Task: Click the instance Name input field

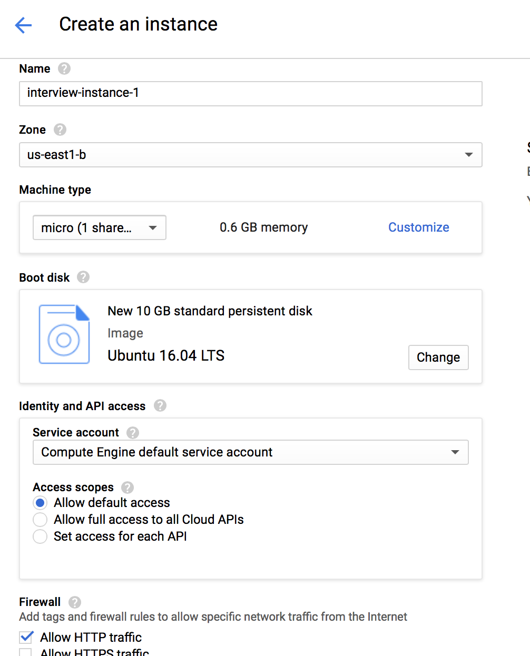Action: [250, 93]
